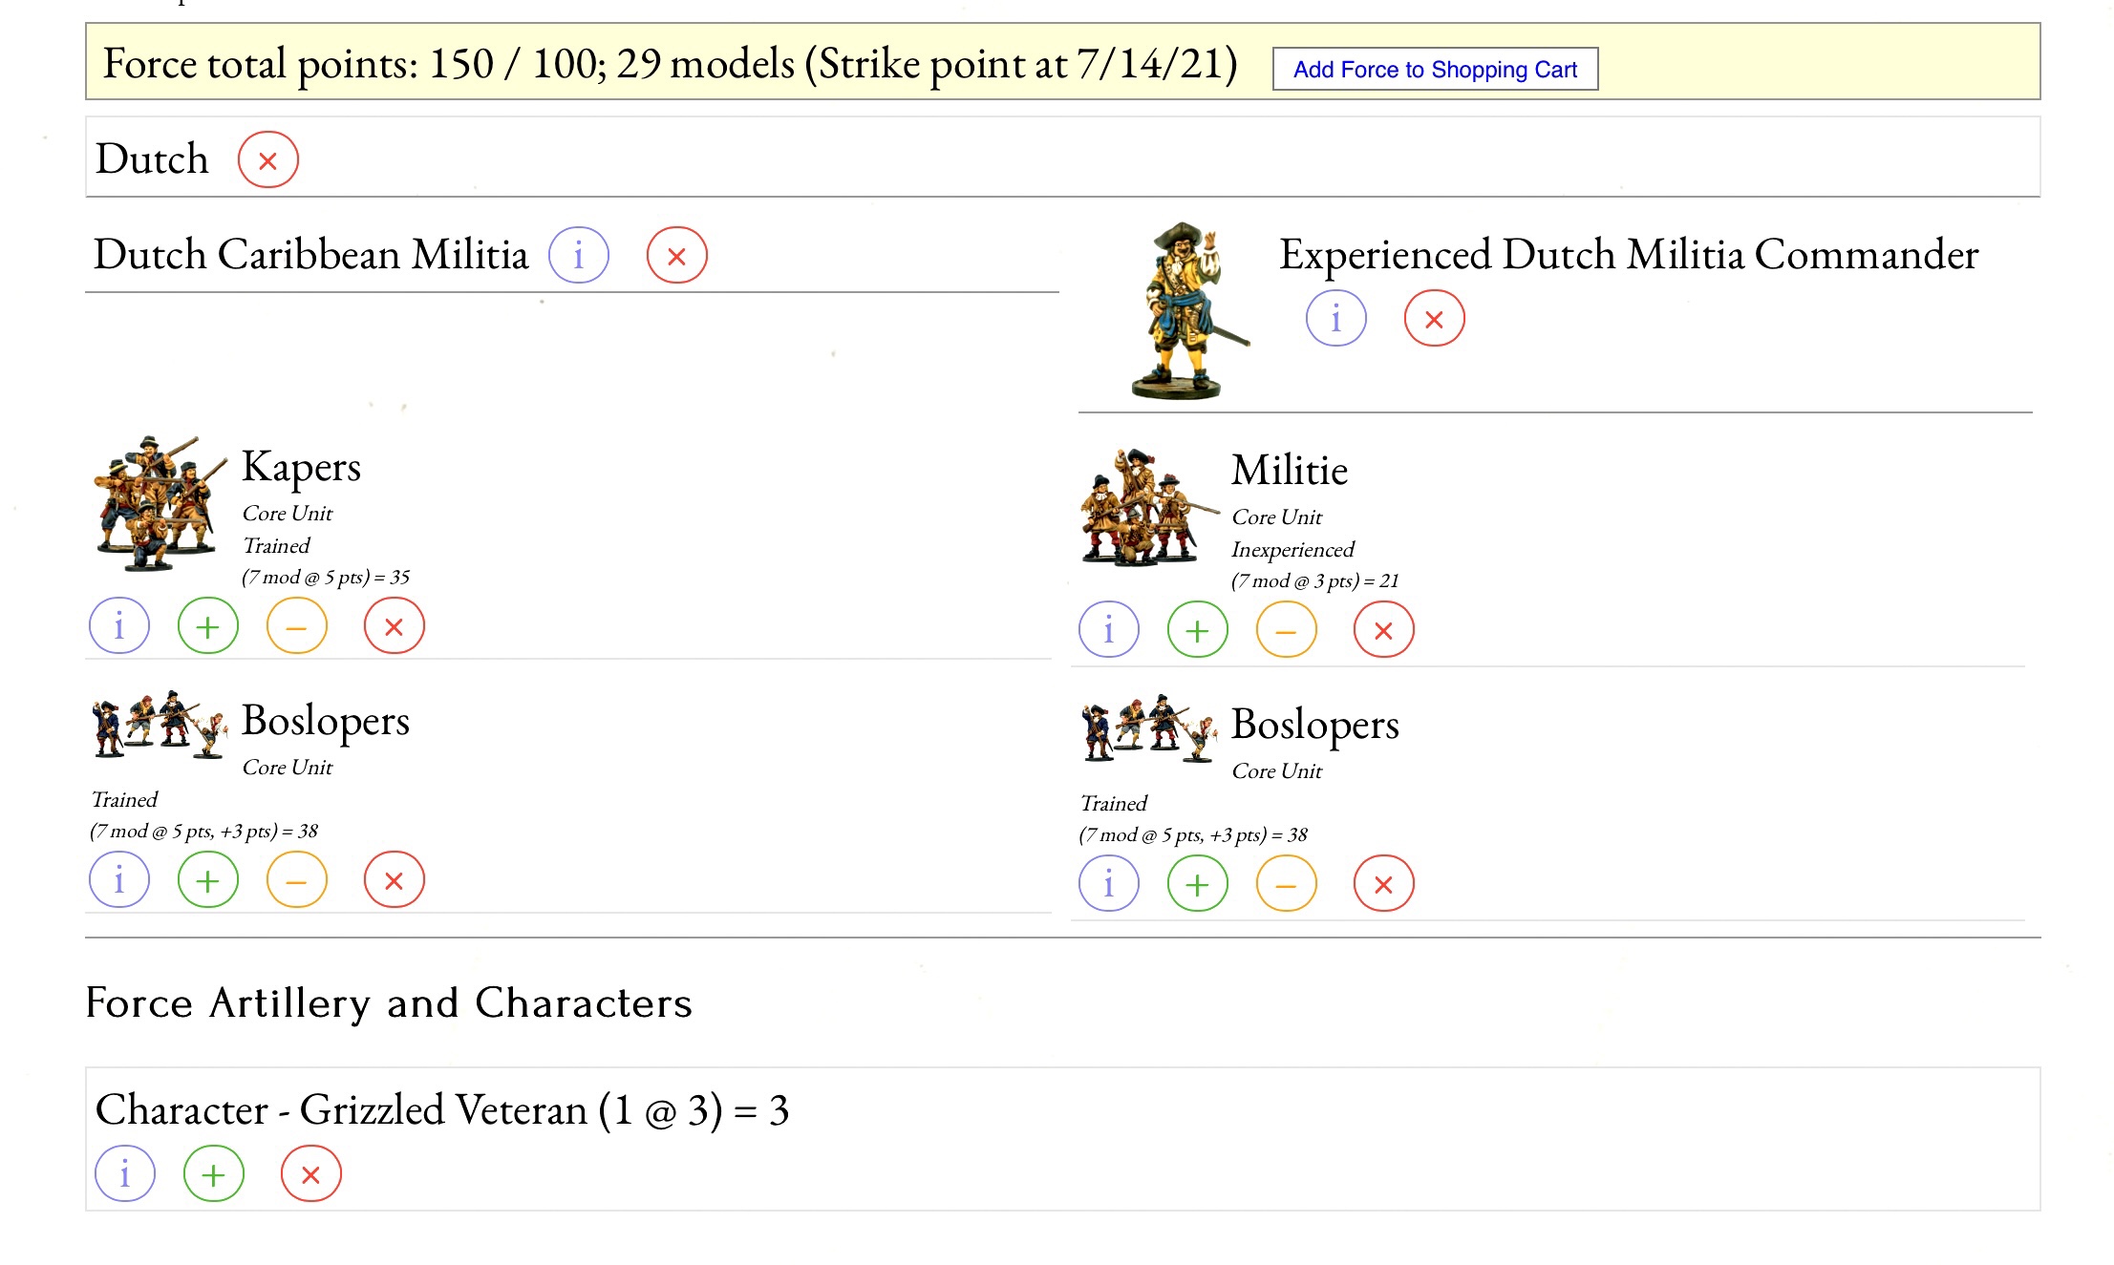Image resolution: width=2114 pixels, height=1265 pixels.
Task: View Experienced Dutch Militia Commander info
Action: click(x=1335, y=318)
